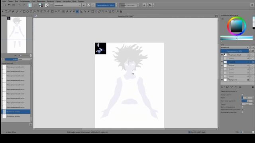Viewport: 255px width, 143px height.
Task: Select the Move layer tool
Action: [x=56, y=12]
